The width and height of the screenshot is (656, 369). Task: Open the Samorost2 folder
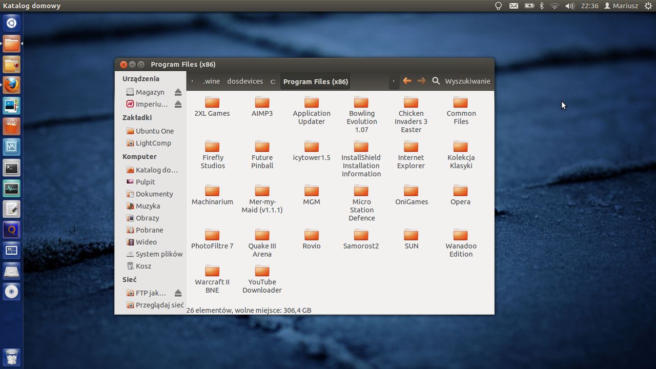pyautogui.click(x=361, y=239)
